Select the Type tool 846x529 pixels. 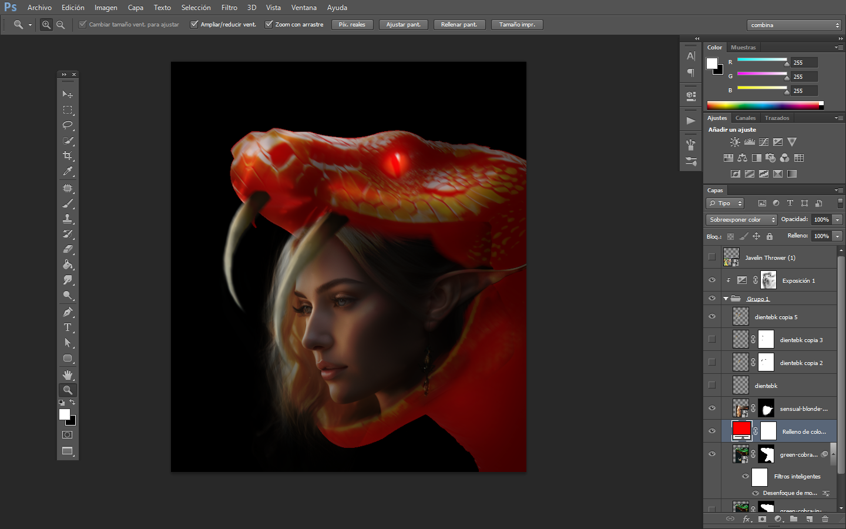(x=68, y=327)
